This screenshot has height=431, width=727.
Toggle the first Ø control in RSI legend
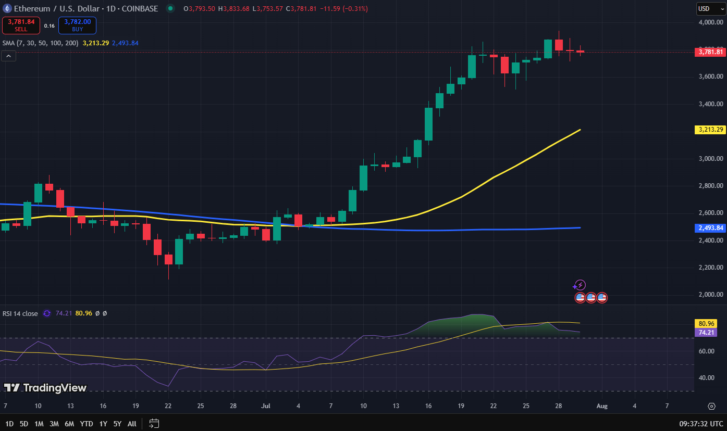tap(97, 313)
